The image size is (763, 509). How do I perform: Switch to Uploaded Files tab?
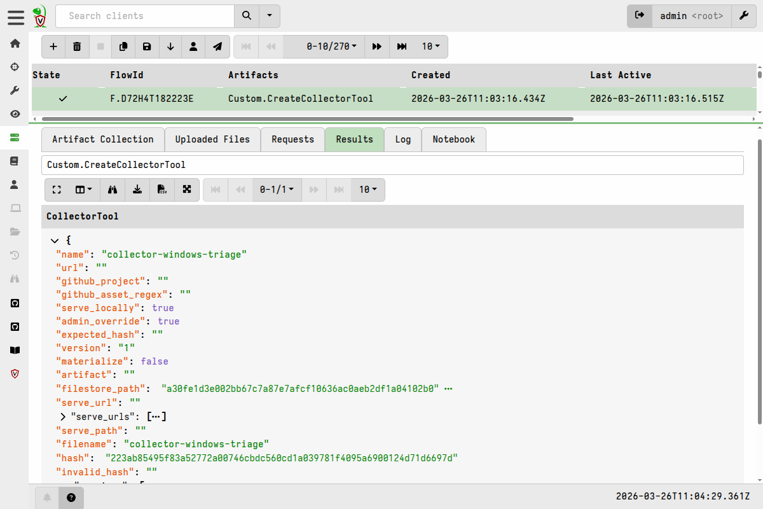click(x=212, y=139)
